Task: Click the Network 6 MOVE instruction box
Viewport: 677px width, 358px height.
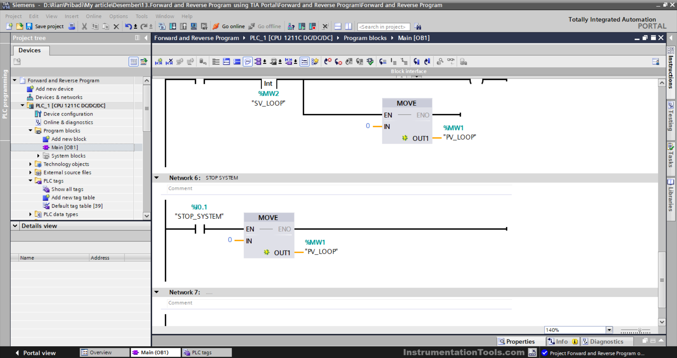Action: [269, 235]
